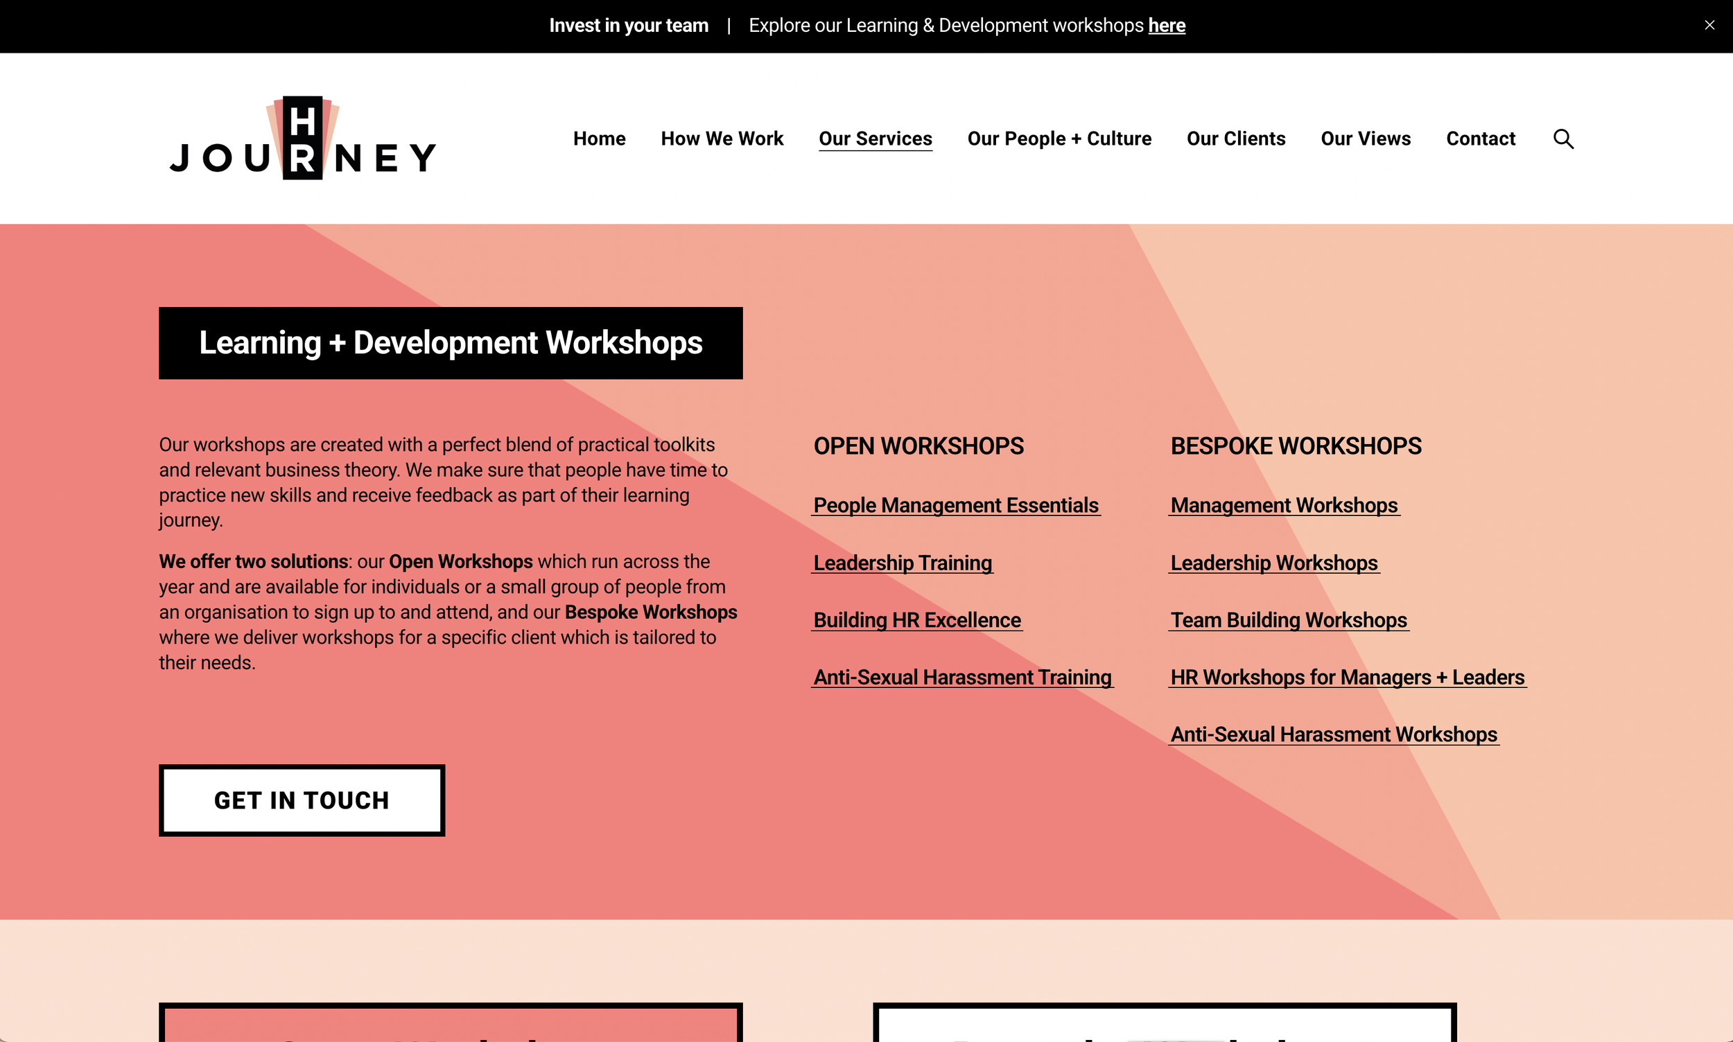Open Management Workshops bespoke link
Viewport: 1733px width, 1042px height.
click(1283, 506)
